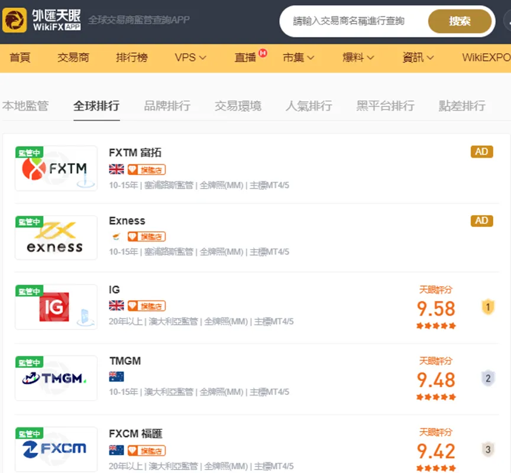
Task: Click the Australia flag icon under TMGM
Action: [117, 377]
